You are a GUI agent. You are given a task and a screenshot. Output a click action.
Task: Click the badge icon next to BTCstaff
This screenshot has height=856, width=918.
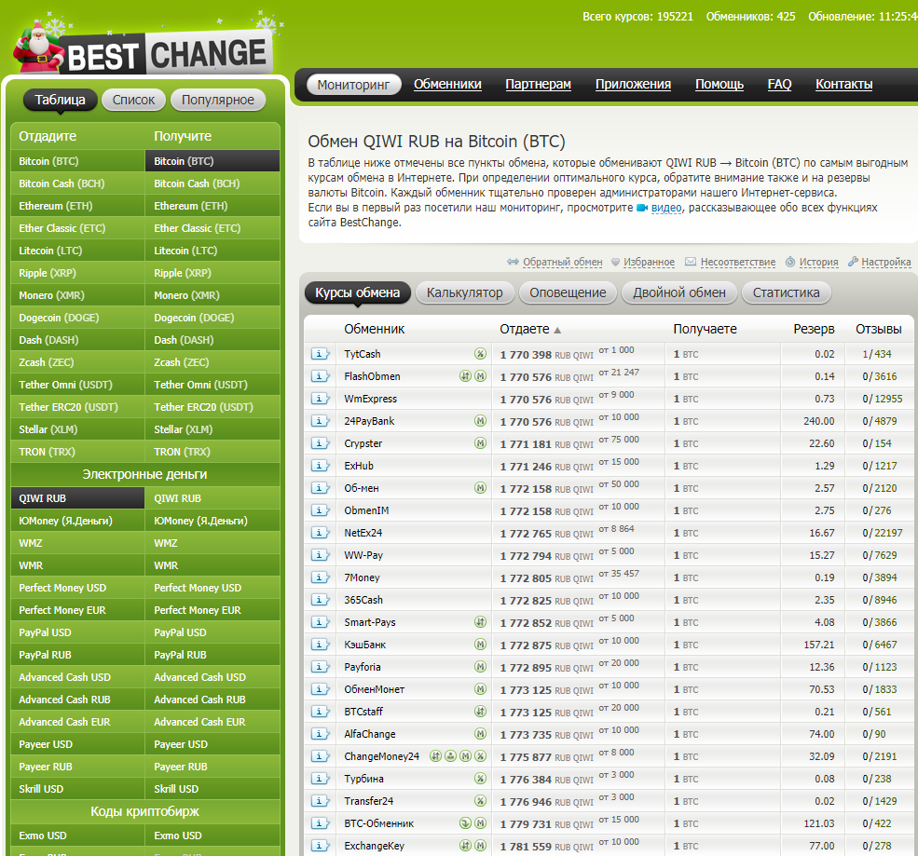pyautogui.click(x=480, y=712)
